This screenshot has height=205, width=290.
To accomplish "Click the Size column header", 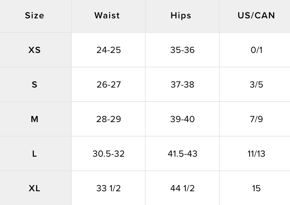I will 34,16.
